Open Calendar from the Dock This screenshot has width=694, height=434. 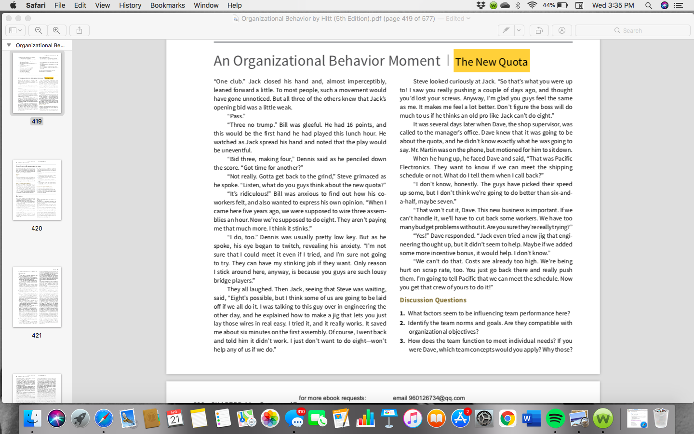175,418
